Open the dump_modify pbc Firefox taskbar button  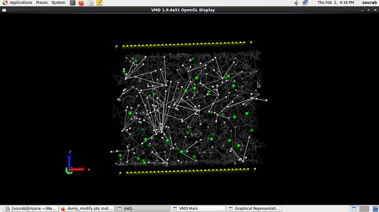coord(87,209)
